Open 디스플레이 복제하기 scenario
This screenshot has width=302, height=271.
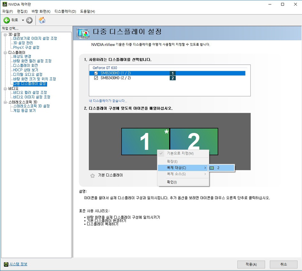point(103,224)
